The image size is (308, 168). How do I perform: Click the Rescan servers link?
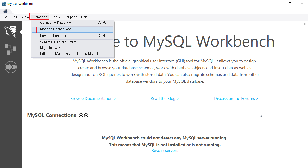coord(165,151)
